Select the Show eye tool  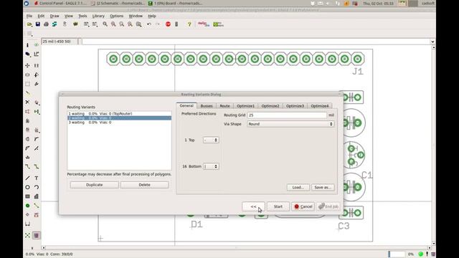click(x=37, y=45)
